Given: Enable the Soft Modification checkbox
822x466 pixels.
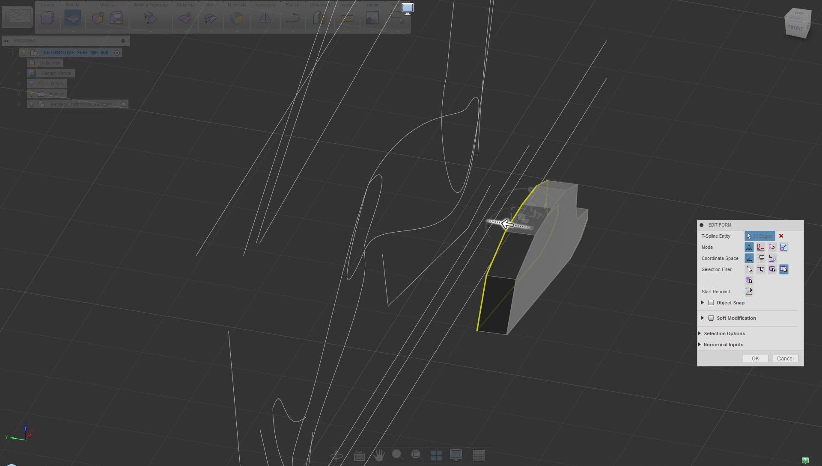Looking at the screenshot, I should [711, 318].
